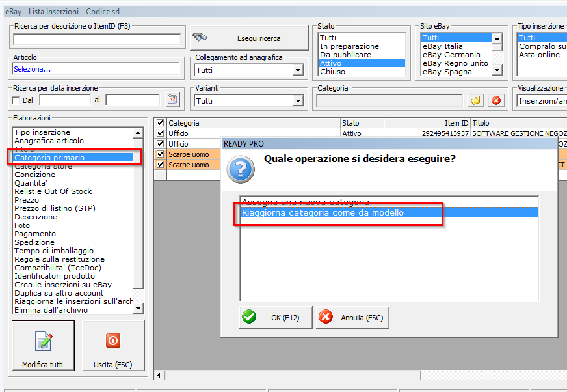Select Categoria primaria in Elaborazioni
Image resolution: width=567 pixels, height=392 pixels.
73,157
